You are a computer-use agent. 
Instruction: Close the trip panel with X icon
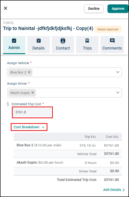pyautogui.click(x=5, y=8)
